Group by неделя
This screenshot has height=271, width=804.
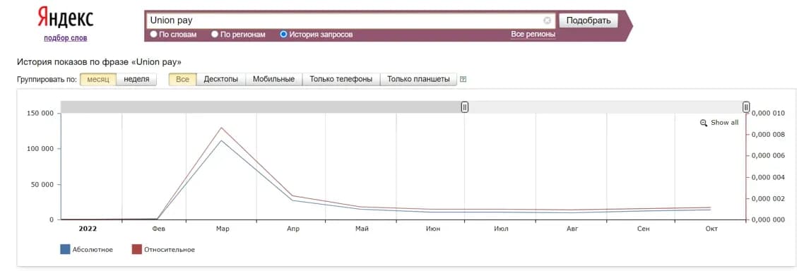pos(136,80)
